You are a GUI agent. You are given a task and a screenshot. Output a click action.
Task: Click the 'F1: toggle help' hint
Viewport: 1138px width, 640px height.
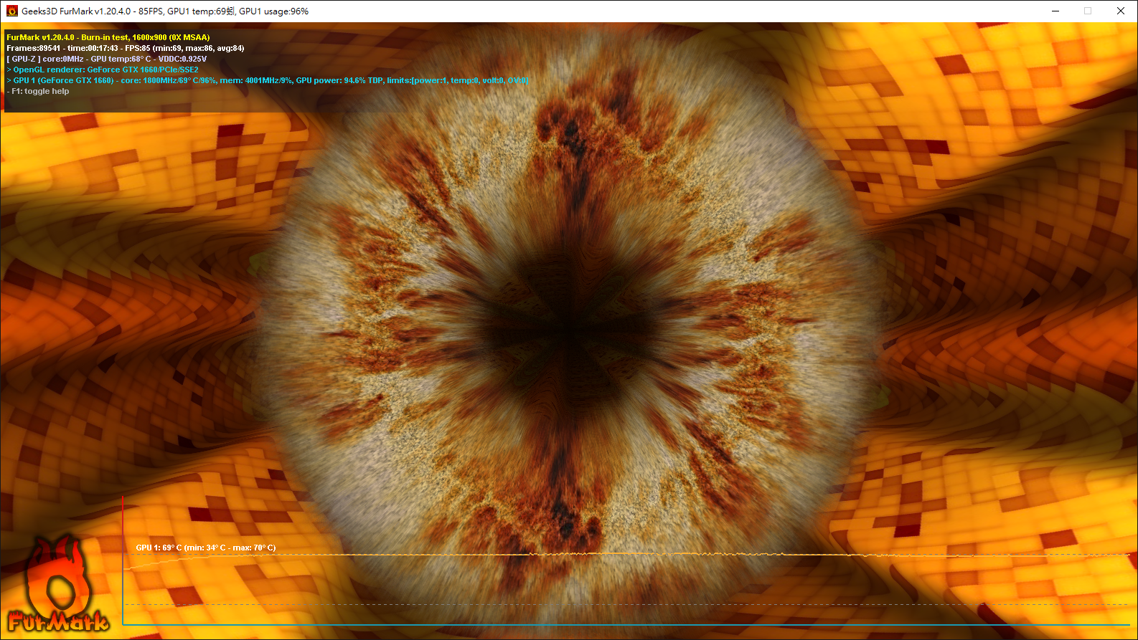[38, 91]
